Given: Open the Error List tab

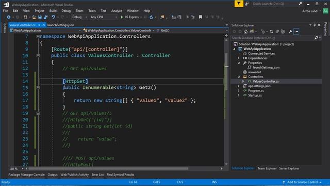Looking at the screenshot, I should tap(97, 175).
